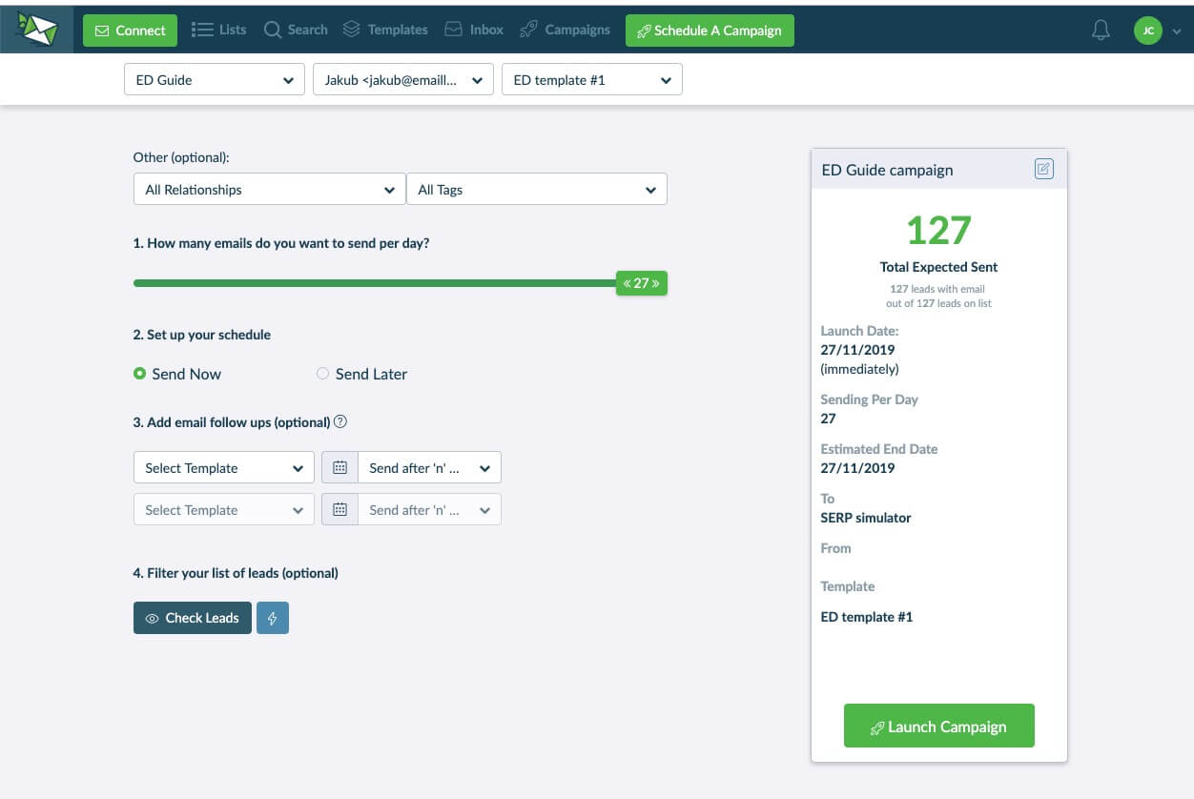Screen dimensions: 1194x799
Task: Adjust the emails per day slider at 27
Action: [640, 282]
